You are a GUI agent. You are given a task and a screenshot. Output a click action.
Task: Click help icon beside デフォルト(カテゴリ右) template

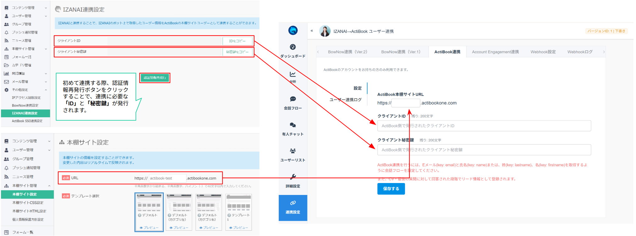pos(199,215)
